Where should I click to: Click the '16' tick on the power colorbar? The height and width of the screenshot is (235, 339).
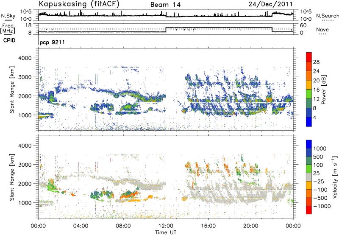pos(316,90)
